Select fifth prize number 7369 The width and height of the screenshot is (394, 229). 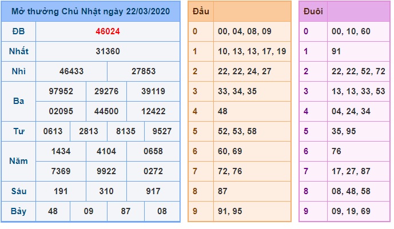point(61,171)
